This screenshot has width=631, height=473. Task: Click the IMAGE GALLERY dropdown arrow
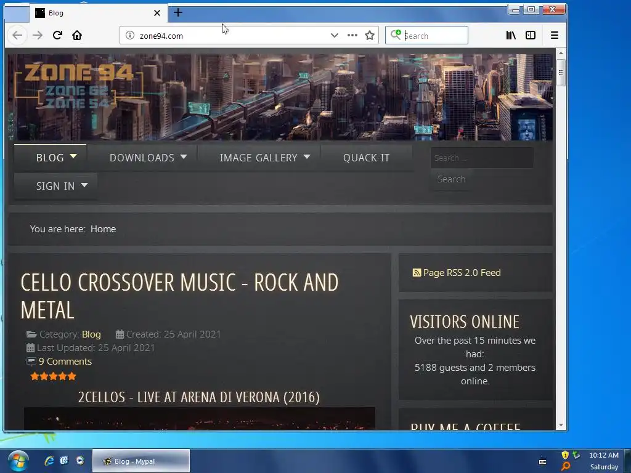(x=307, y=156)
